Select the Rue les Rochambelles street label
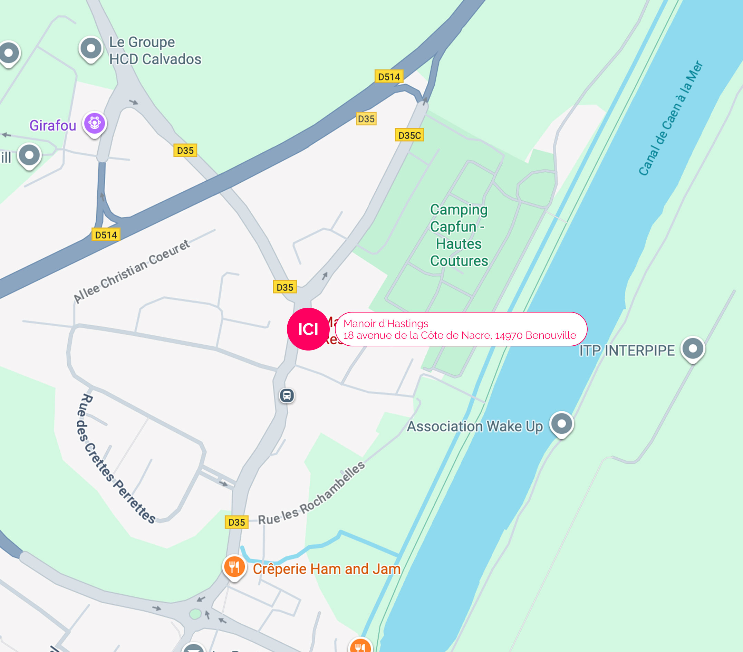The image size is (743, 652). 311,493
